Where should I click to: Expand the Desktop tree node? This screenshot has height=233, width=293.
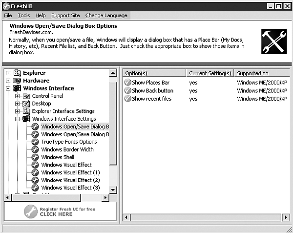(x=18, y=104)
